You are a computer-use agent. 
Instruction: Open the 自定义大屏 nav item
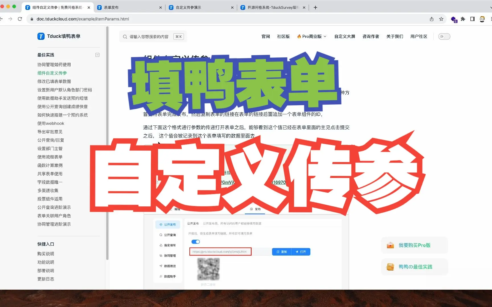click(x=345, y=36)
